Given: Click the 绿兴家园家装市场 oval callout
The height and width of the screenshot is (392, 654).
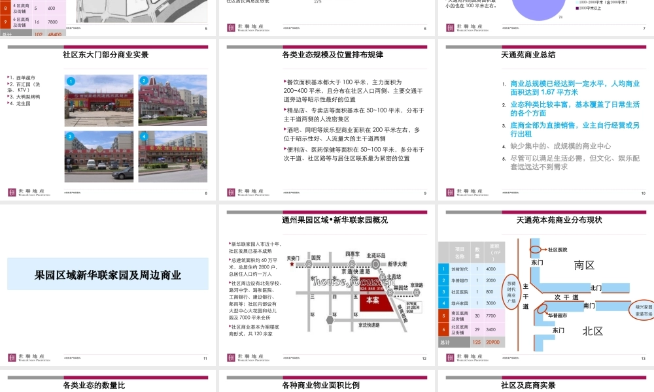Looking at the screenshot, I should pyautogui.click(x=643, y=310).
